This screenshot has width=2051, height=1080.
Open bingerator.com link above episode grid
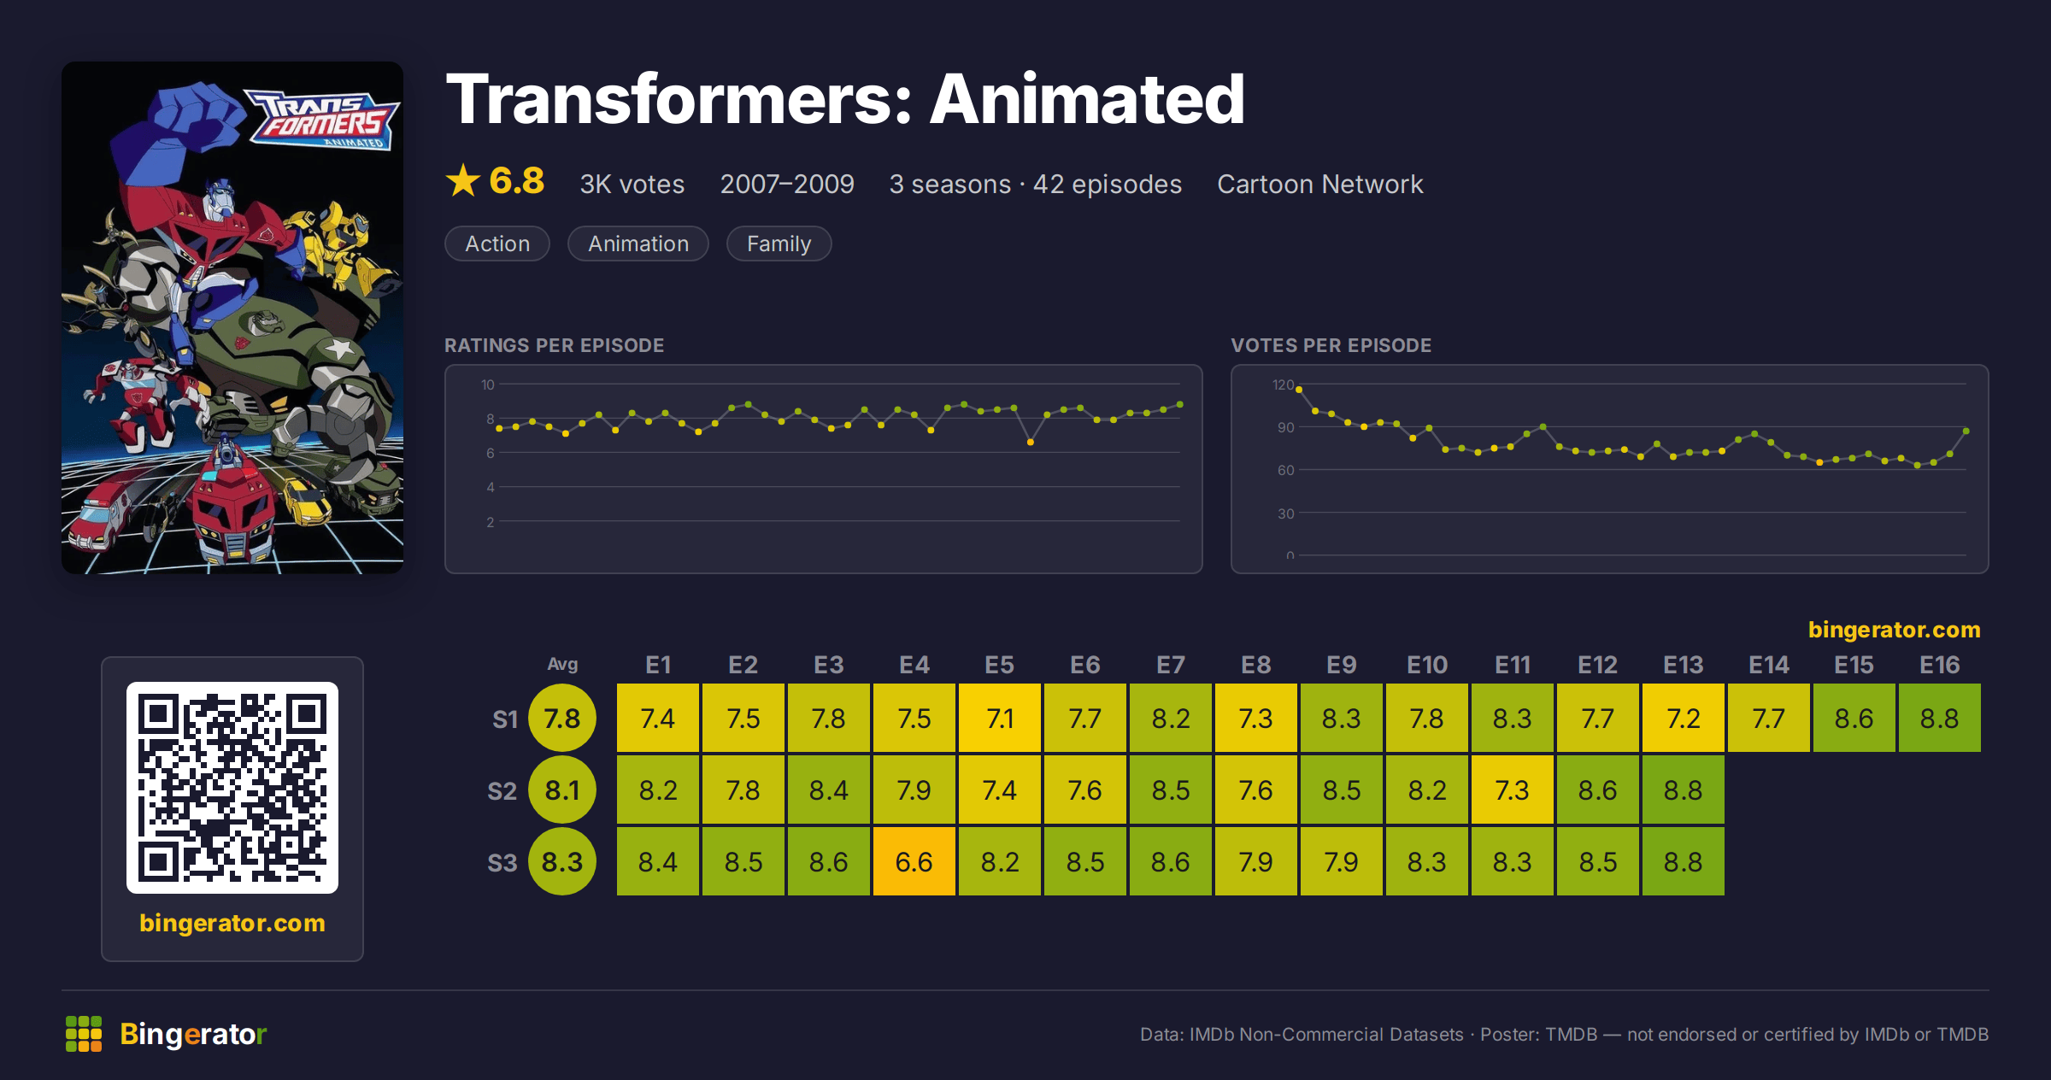[1894, 630]
